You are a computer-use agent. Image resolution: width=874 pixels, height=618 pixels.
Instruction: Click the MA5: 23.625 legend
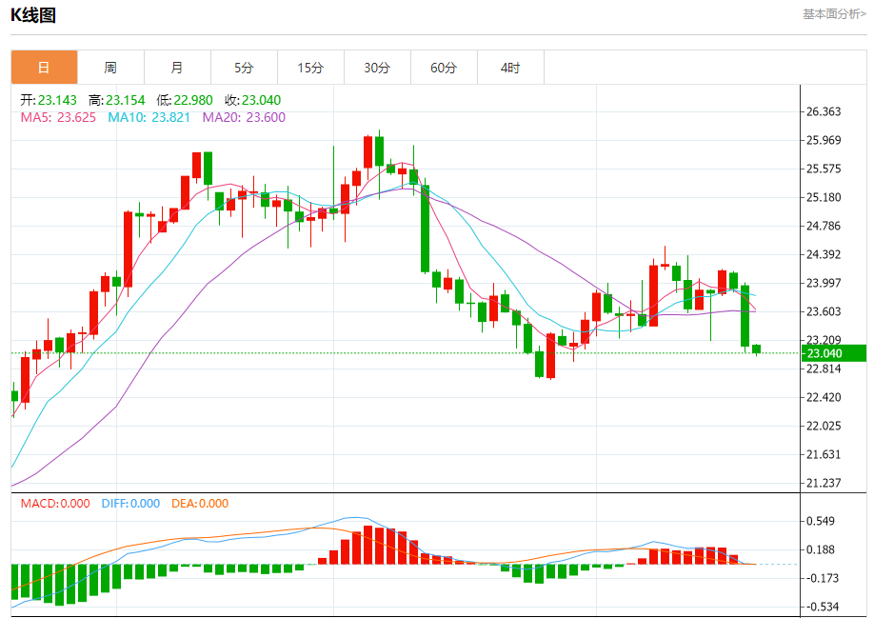click(58, 117)
